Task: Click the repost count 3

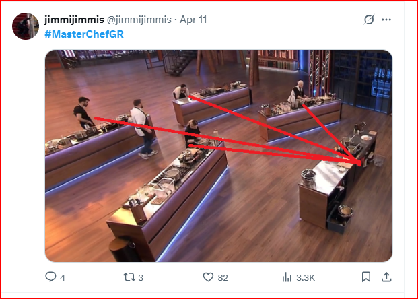Action: pyautogui.click(x=141, y=278)
